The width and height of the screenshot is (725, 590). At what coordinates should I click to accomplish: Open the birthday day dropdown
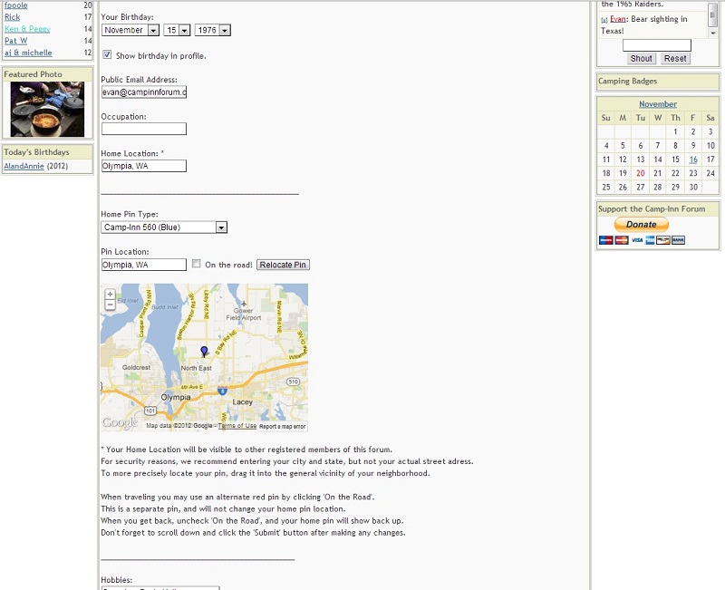[177, 30]
